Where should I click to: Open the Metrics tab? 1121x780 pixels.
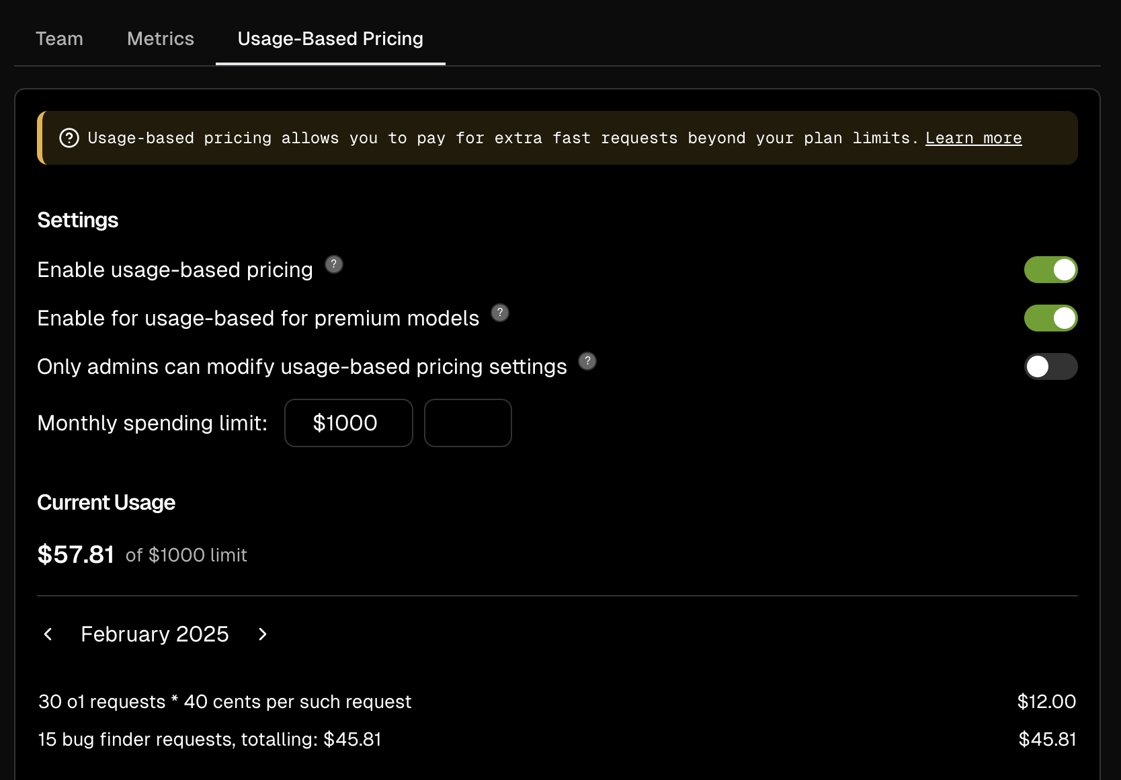pos(160,39)
